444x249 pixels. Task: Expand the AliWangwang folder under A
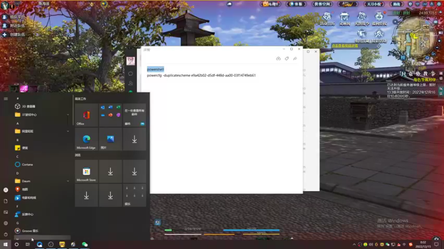click(41, 131)
